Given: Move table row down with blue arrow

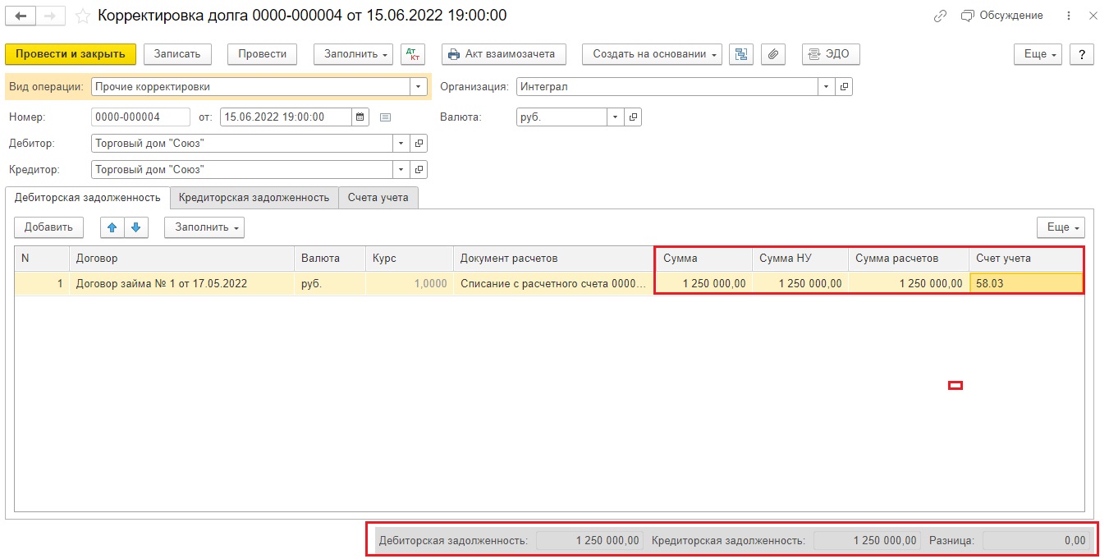Looking at the screenshot, I should (136, 227).
